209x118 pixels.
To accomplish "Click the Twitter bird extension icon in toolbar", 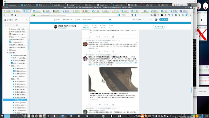I will (x=172, y=15).
